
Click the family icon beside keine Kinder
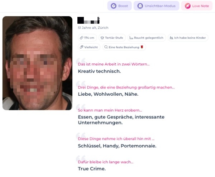tap(171, 37)
